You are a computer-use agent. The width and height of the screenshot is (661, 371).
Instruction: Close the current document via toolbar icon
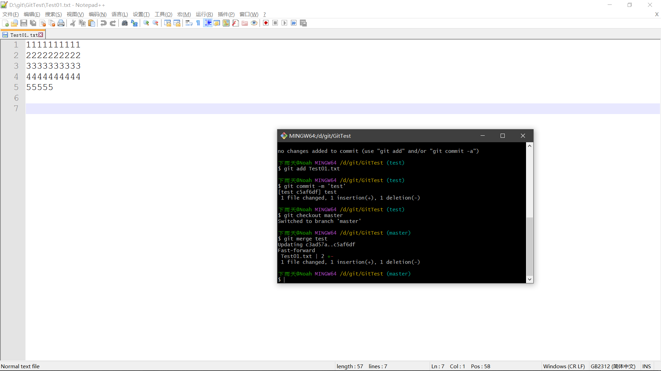(42, 23)
